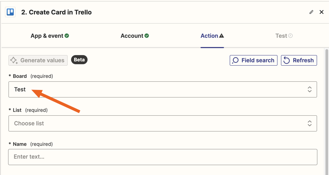Click into the Name text field
Image resolution: width=329 pixels, height=175 pixels.
pos(163,157)
